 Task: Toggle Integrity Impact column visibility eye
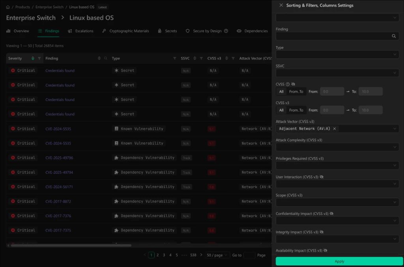click(322, 232)
